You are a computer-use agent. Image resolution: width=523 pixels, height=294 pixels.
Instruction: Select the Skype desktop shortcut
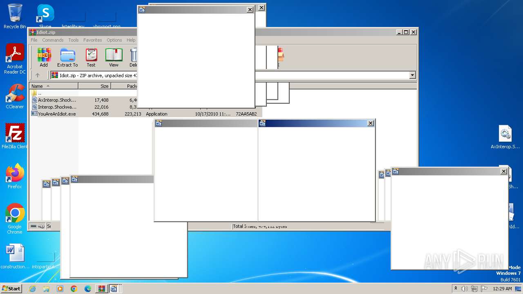pos(45,16)
